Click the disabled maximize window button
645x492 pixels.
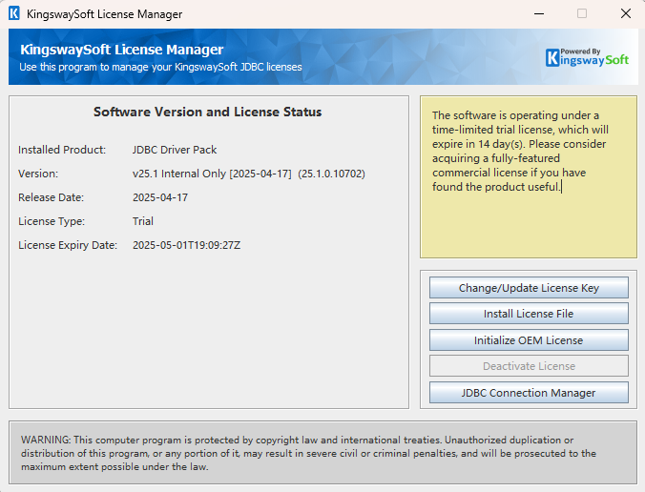[x=582, y=13]
